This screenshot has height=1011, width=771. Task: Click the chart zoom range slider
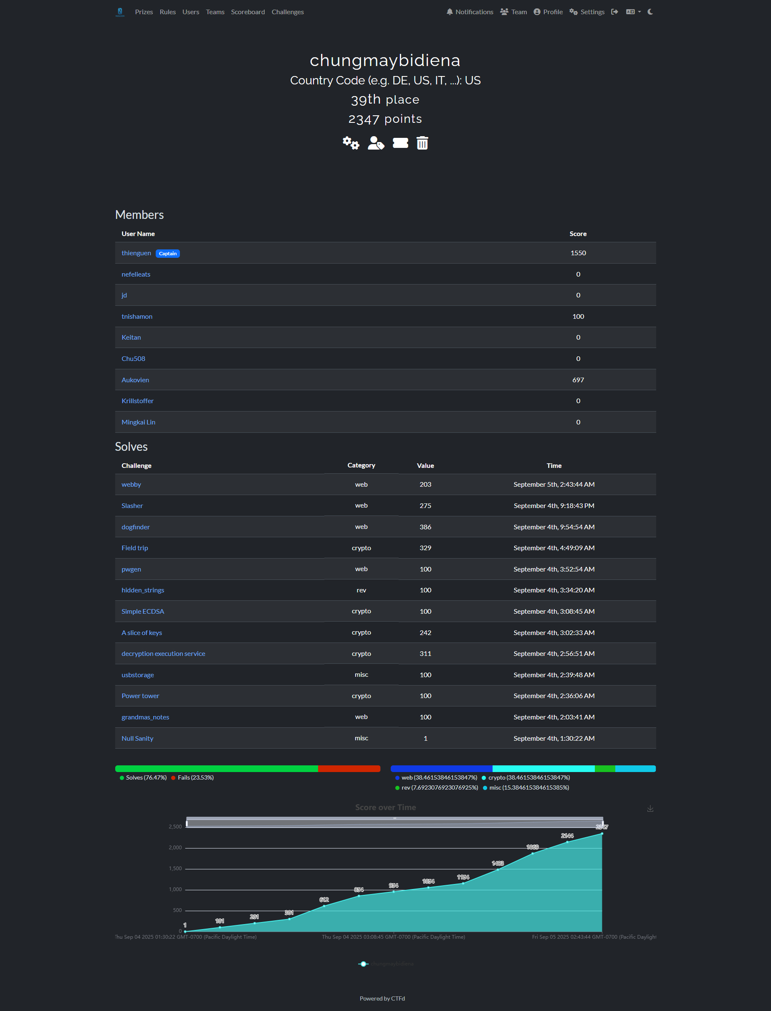click(x=394, y=822)
